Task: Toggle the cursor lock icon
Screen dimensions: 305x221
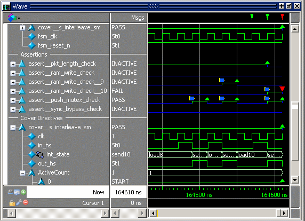Action: [x=12, y=203]
